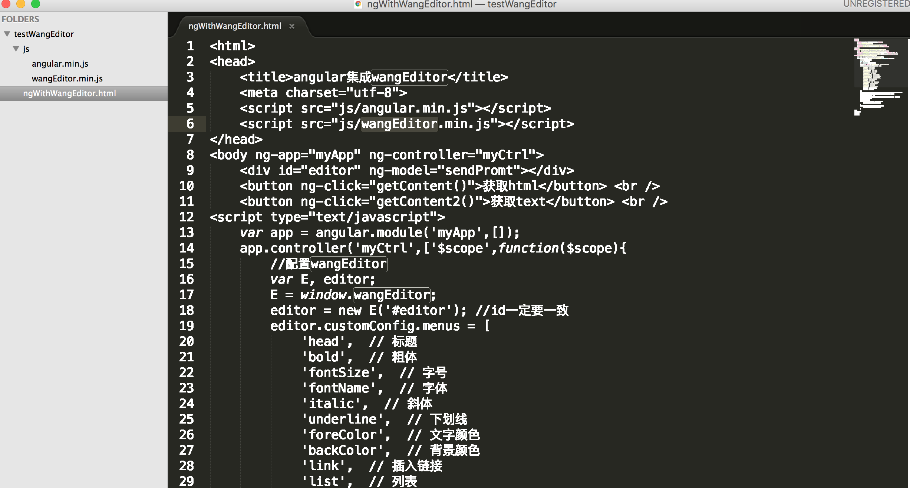
Task: Close the ngWithWangEditor.html tab
Action: tap(292, 26)
